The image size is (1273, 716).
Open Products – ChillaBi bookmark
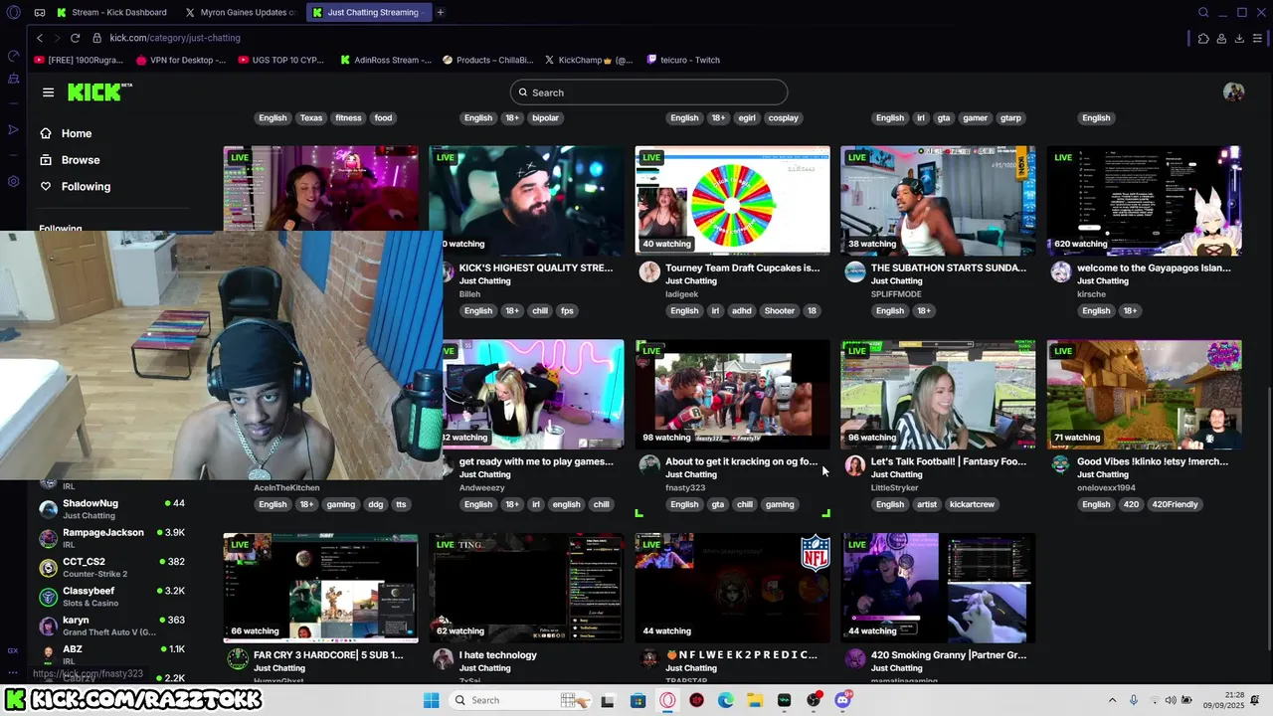(487, 60)
